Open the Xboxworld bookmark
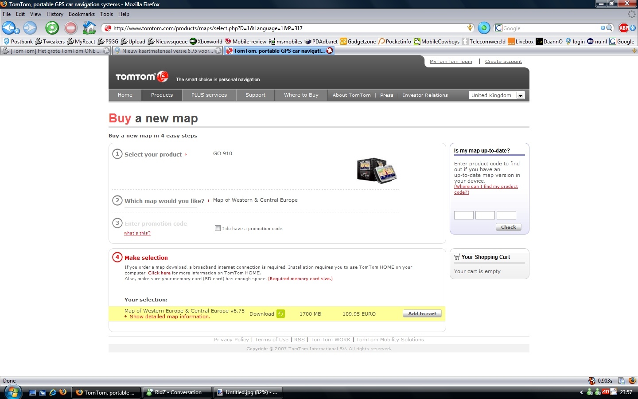The height and width of the screenshot is (399, 638). coord(206,41)
